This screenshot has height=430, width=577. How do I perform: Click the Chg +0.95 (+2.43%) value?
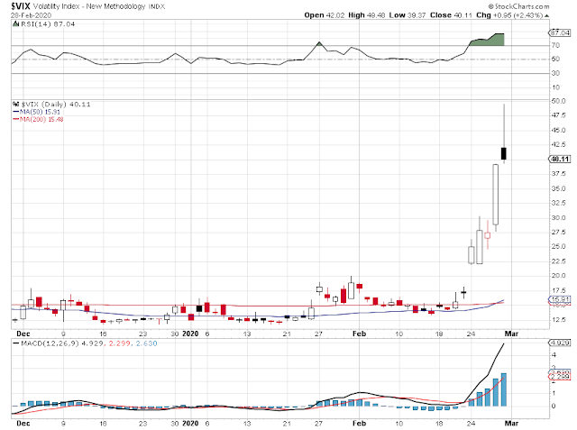[x=509, y=15]
